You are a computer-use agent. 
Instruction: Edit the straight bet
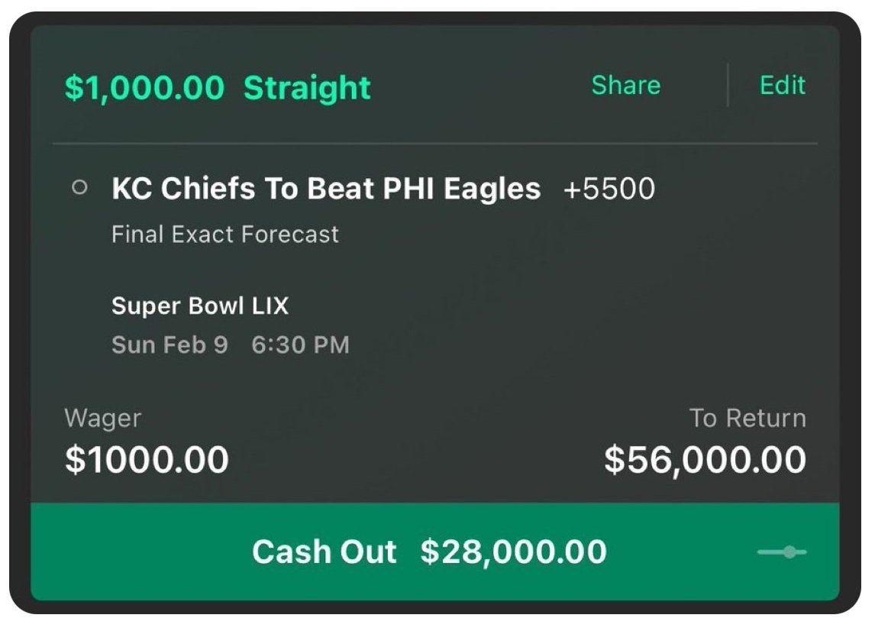coord(782,86)
